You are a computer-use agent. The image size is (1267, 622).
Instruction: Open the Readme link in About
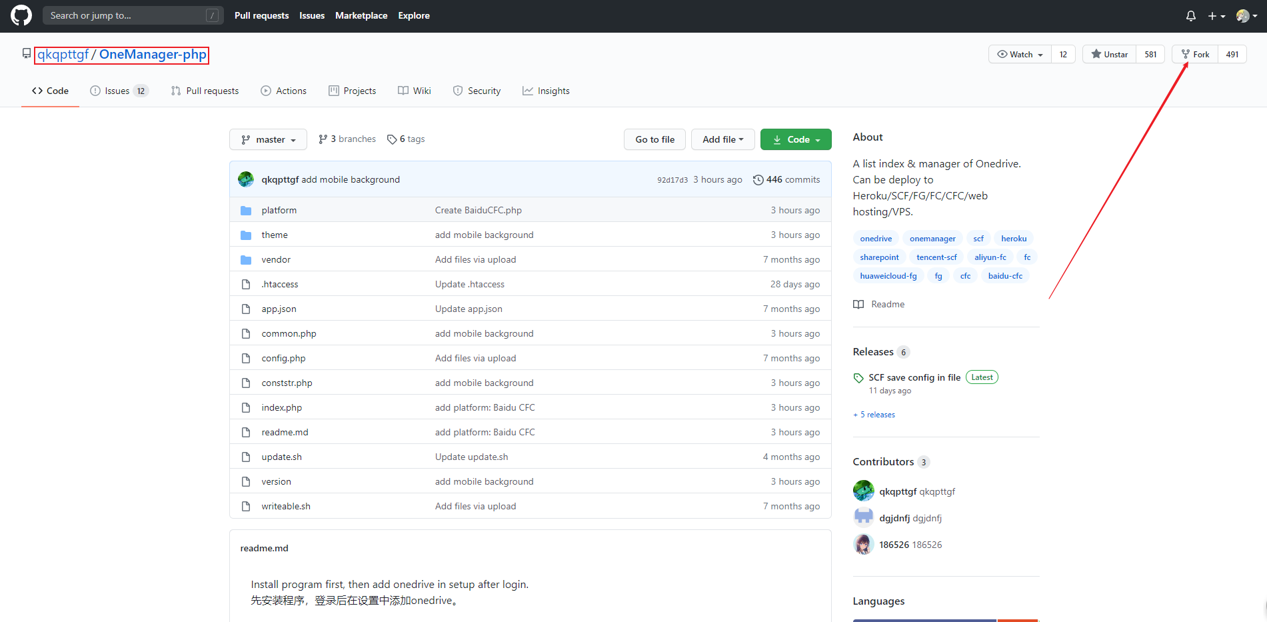[x=879, y=304]
